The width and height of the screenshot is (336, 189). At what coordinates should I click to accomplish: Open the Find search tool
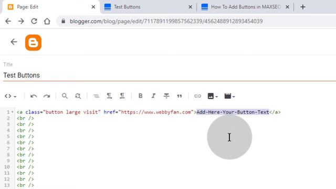[65, 96]
